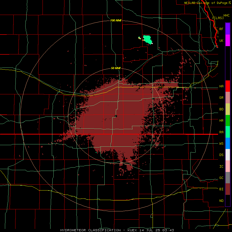Click the 'DS' legend label
The height and width of the screenshot is (232, 232).
pos(221,155)
